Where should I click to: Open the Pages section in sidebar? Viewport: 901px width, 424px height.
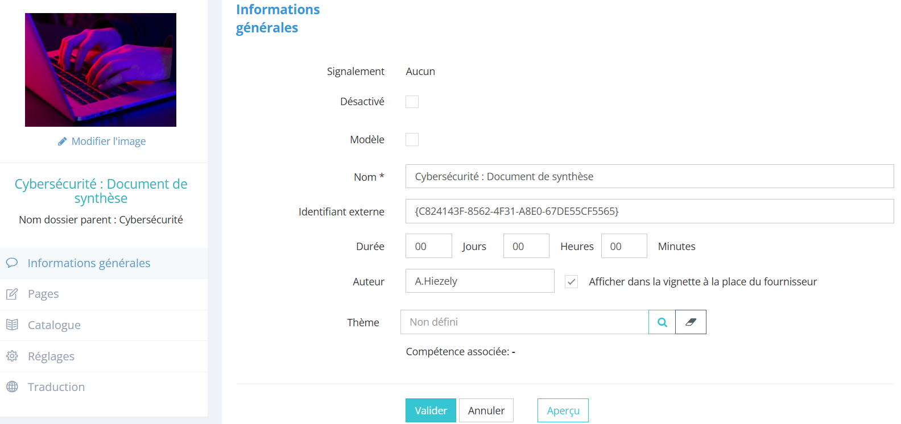click(x=43, y=294)
